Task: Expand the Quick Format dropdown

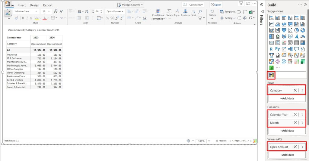Action: click(115, 11)
